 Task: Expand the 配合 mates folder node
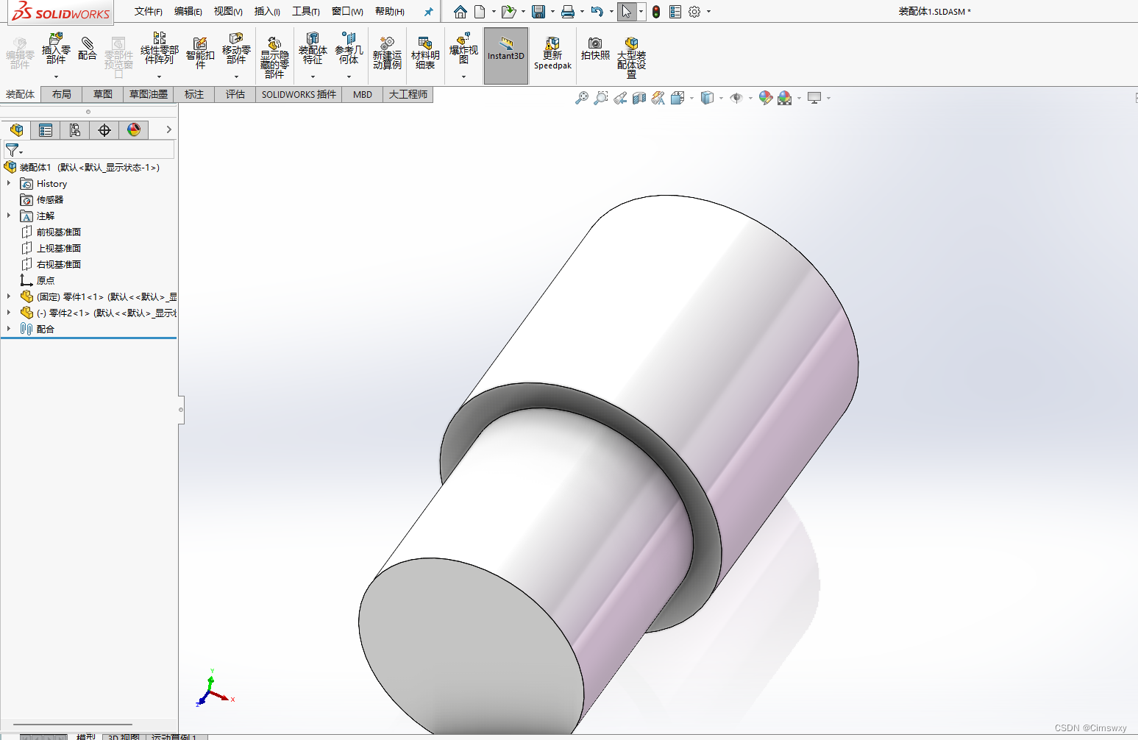[9, 329]
